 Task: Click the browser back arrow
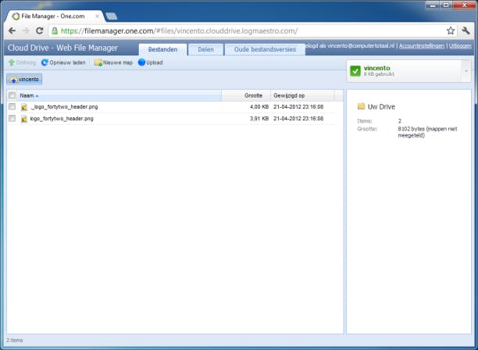[12, 30]
